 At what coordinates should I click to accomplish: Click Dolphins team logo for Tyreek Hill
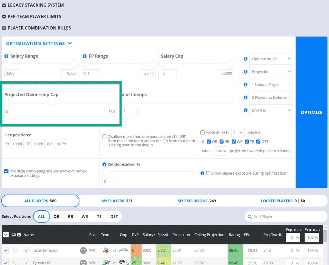point(106,263)
